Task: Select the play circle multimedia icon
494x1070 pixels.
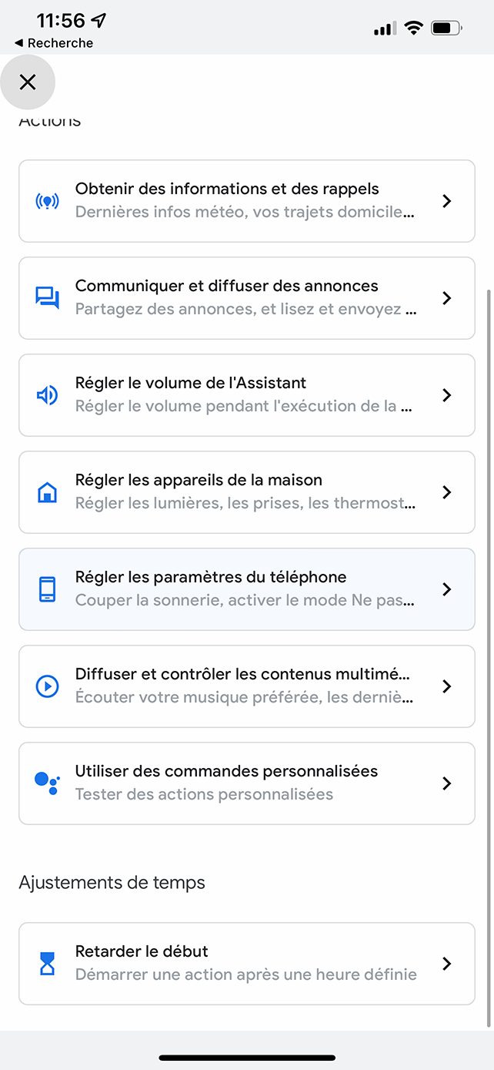Action: coord(47,686)
